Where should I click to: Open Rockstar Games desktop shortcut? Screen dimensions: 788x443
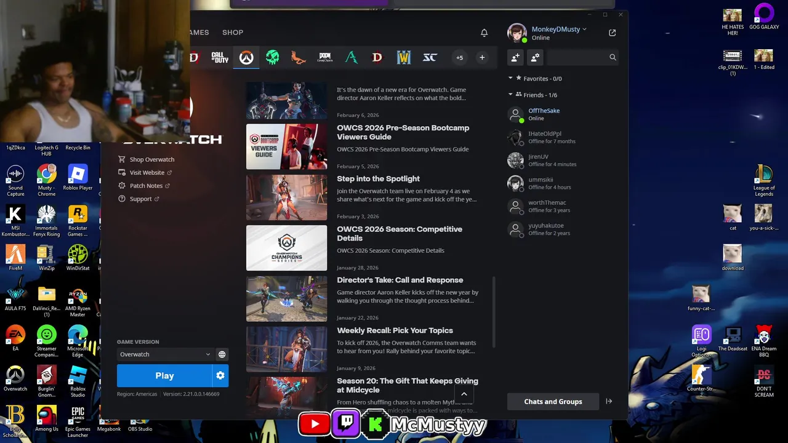(x=78, y=221)
